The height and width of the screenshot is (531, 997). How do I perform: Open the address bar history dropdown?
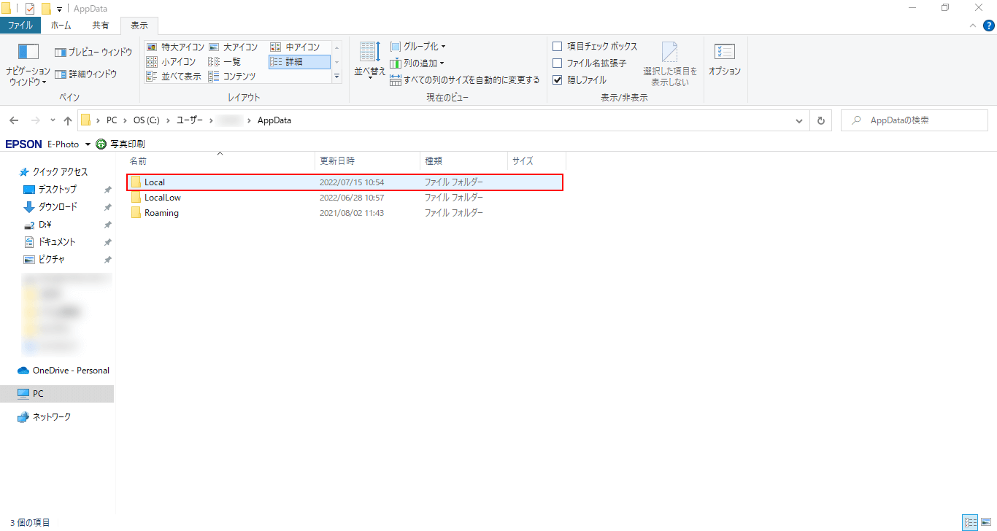[x=799, y=120]
